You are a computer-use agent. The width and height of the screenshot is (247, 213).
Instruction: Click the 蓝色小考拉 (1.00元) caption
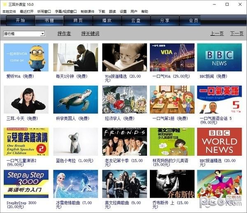pos(75,161)
